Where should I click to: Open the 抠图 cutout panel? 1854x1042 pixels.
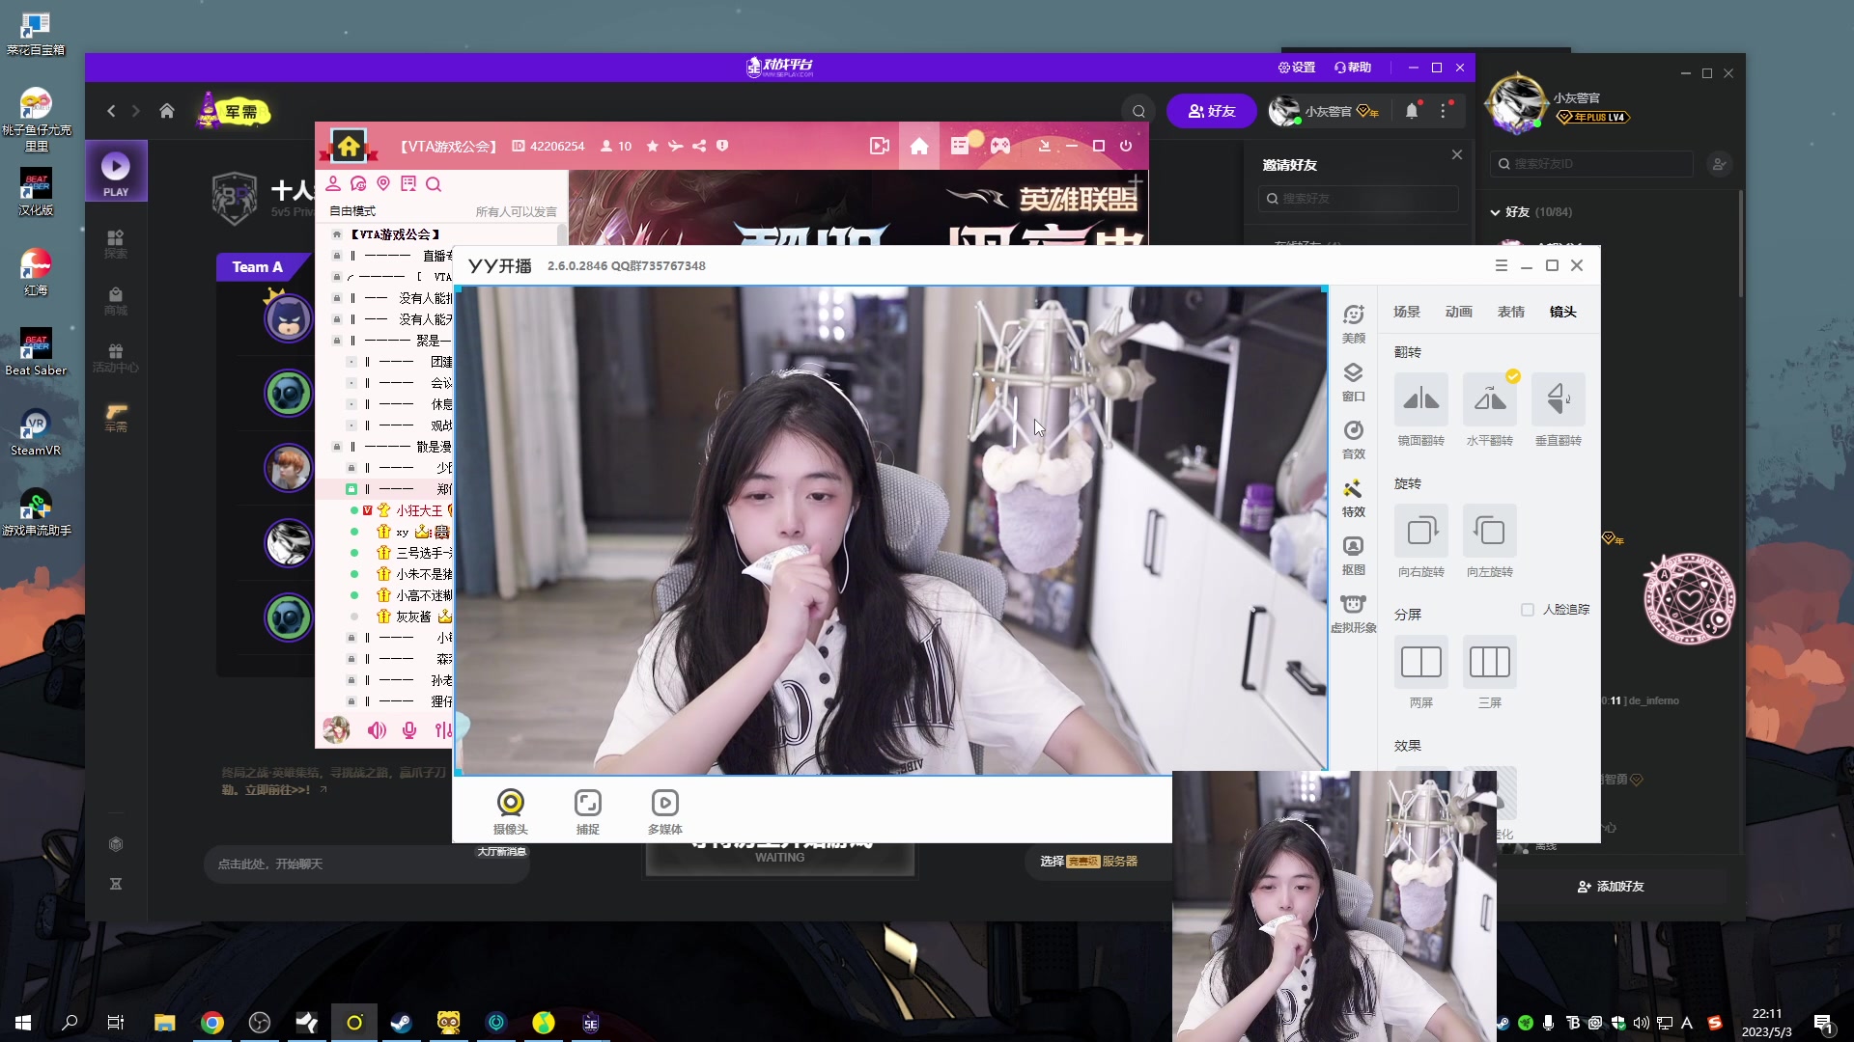click(1354, 556)
